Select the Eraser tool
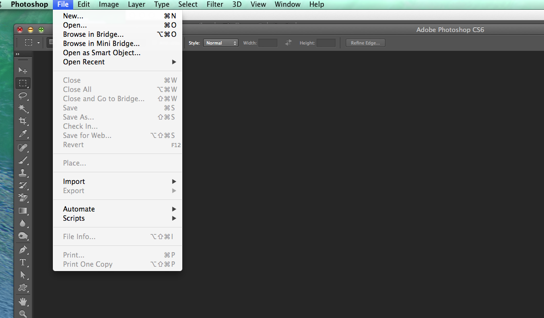The image size is (544, 318). pyautogui.click(x=23, y=198)
